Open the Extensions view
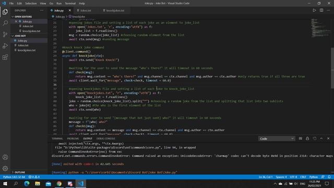The width and height of the screenshot is (334, 188). coord(5,57)
